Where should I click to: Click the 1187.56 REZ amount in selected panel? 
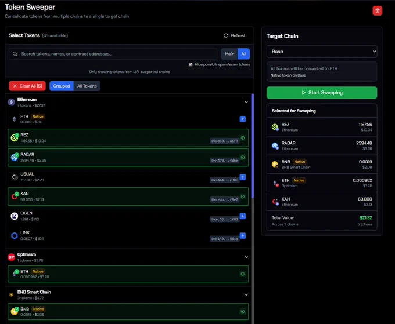point(365,125)
